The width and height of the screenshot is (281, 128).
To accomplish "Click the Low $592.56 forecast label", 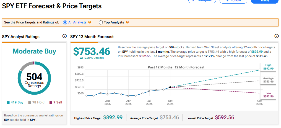I will coord(268,95).
